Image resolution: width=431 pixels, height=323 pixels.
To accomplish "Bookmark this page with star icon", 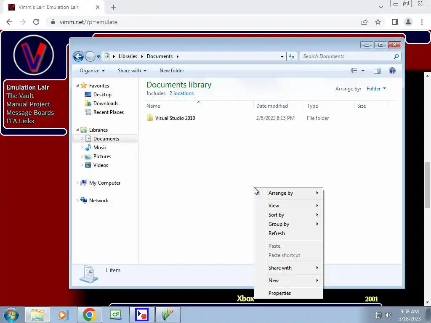I will pos(378,22).
